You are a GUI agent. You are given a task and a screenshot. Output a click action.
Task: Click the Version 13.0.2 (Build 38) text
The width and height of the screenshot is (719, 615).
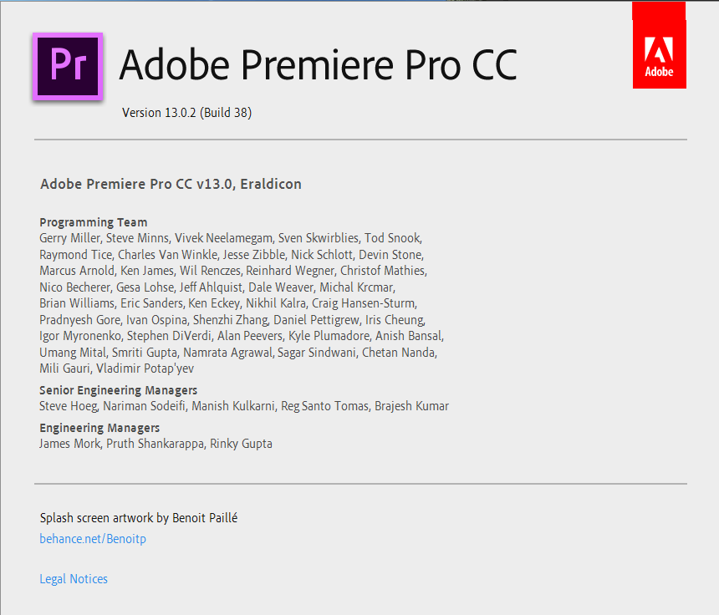click(186, 113)
